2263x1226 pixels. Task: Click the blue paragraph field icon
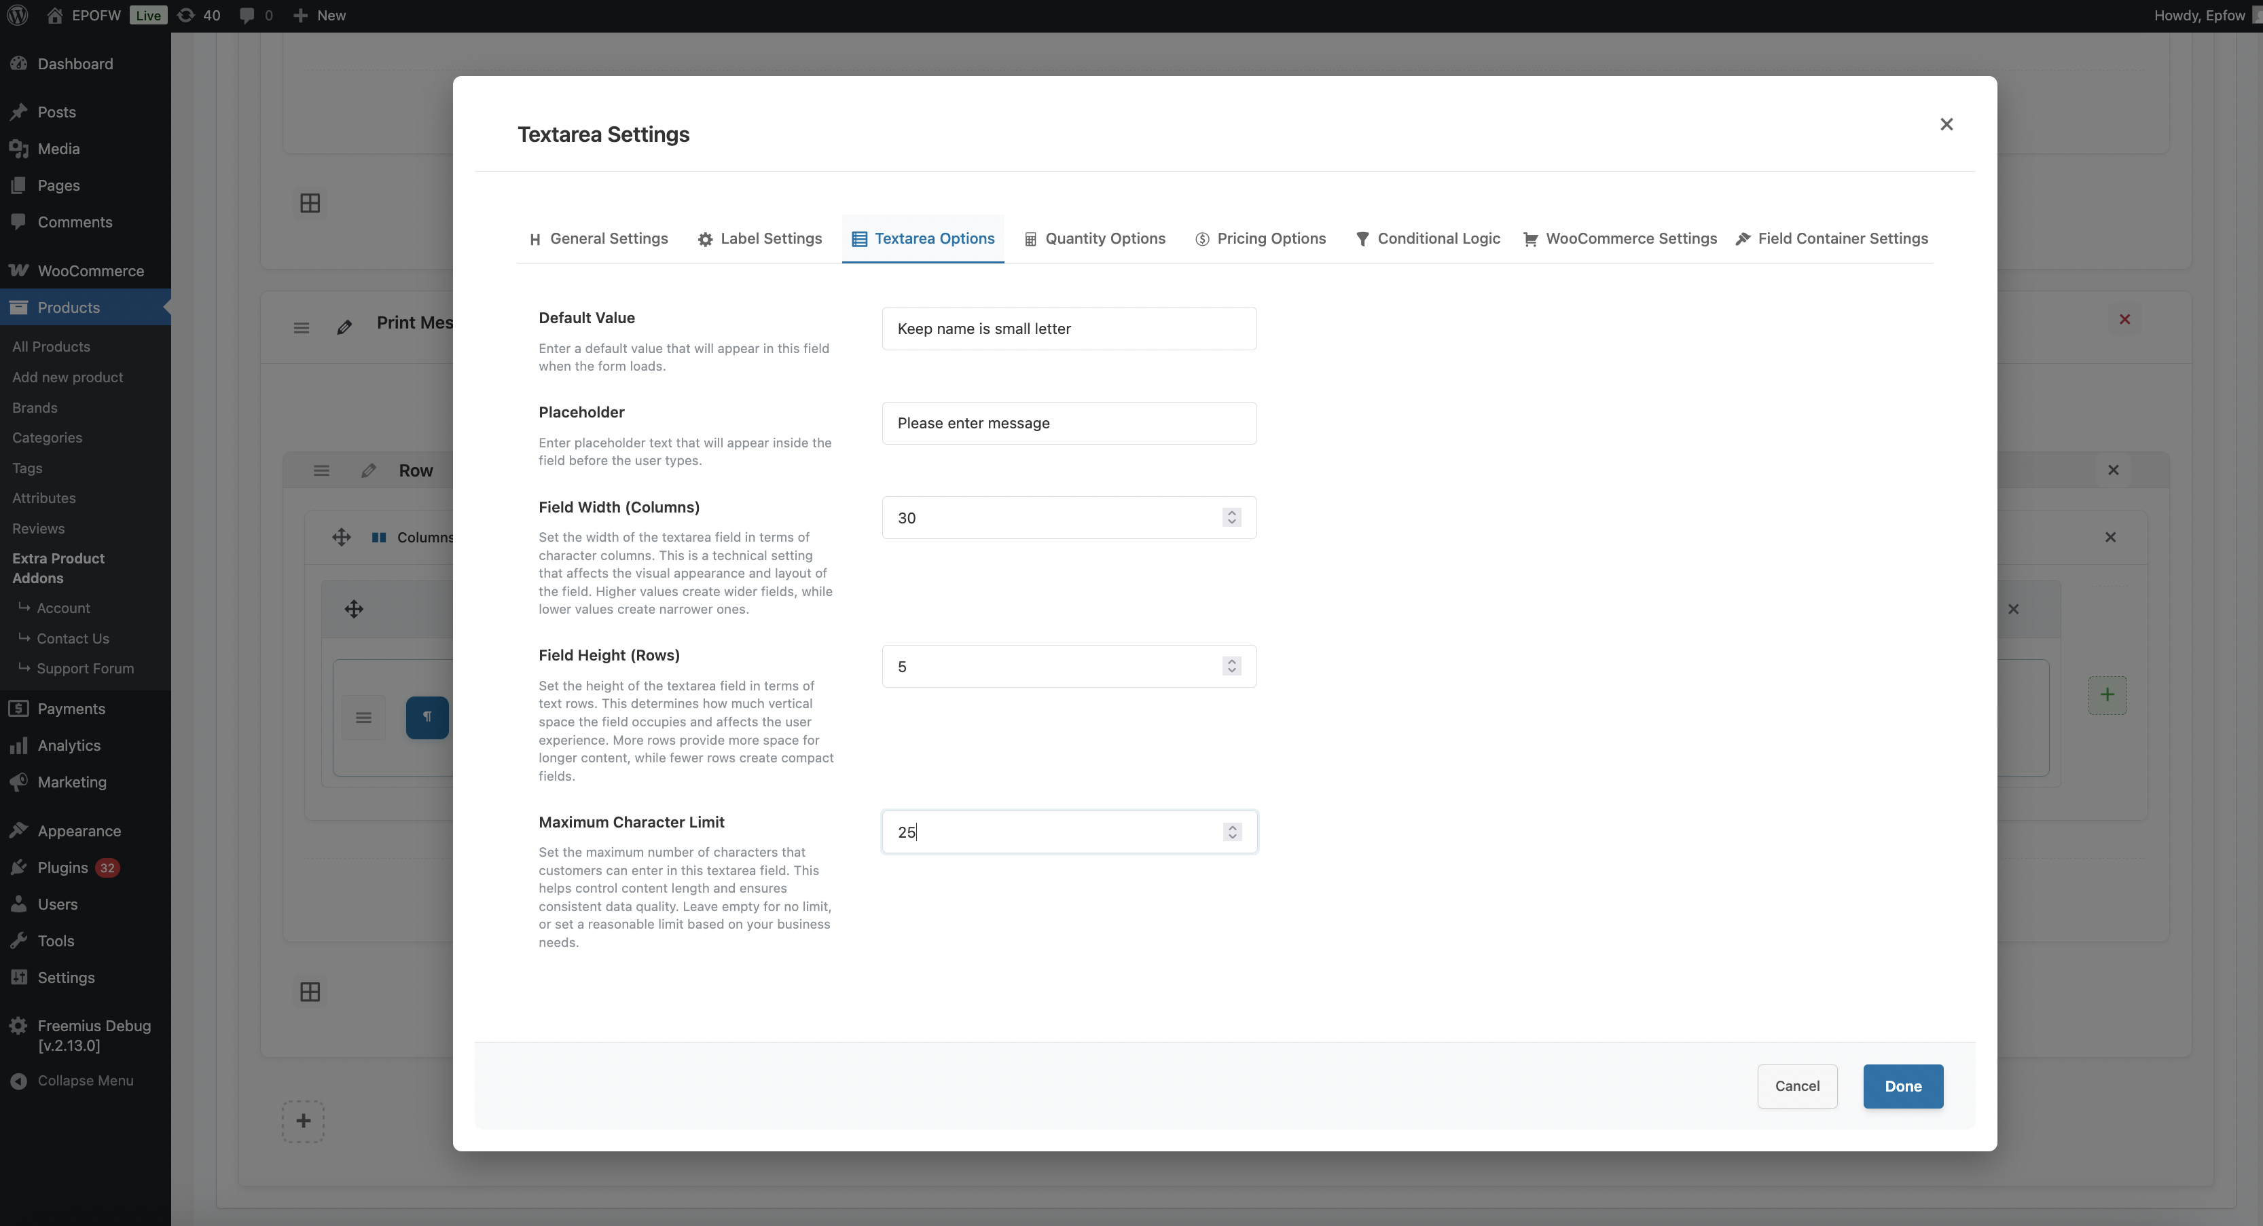(x=427, y=718)
